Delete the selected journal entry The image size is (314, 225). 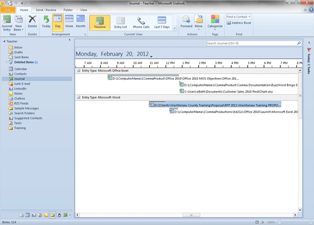coord(32,22)
